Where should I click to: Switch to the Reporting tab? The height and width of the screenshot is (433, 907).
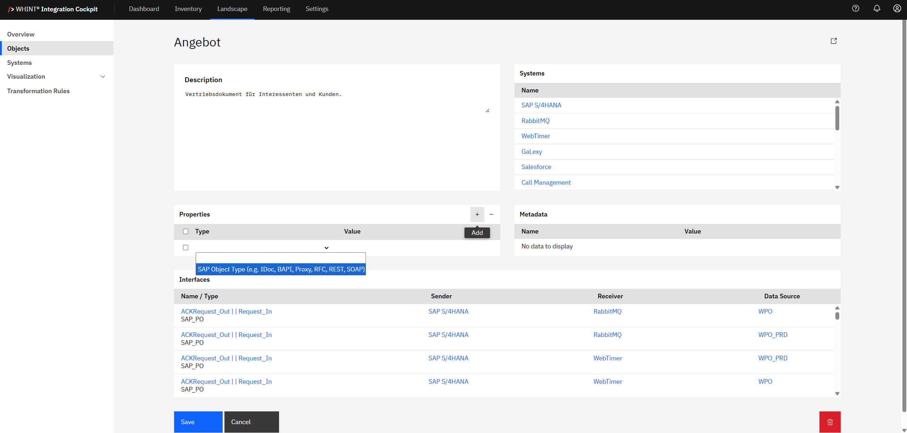(276, 9)
